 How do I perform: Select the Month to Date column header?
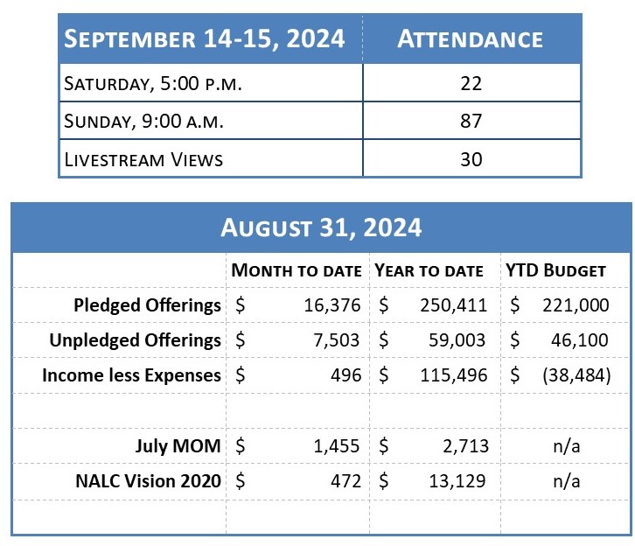tap(297, 270)
